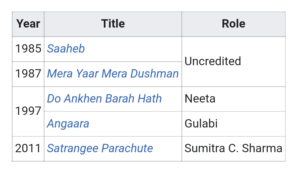This screenshot has height=172, width=300.
Task: Select the 1997 year cell
Action: (x=28, y=111)
